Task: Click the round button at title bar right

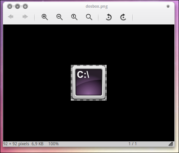Action: (168, 6)
